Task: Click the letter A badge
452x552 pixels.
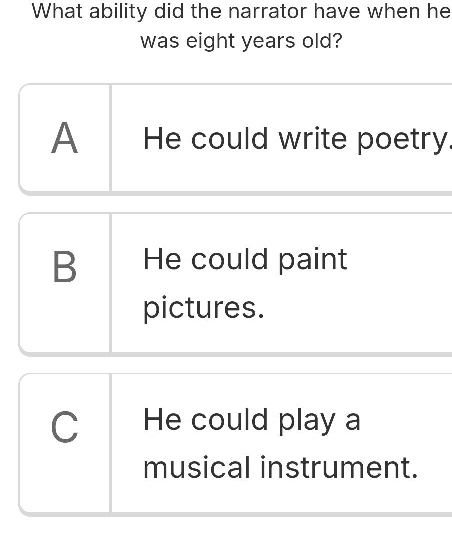Action: point(65,139)
